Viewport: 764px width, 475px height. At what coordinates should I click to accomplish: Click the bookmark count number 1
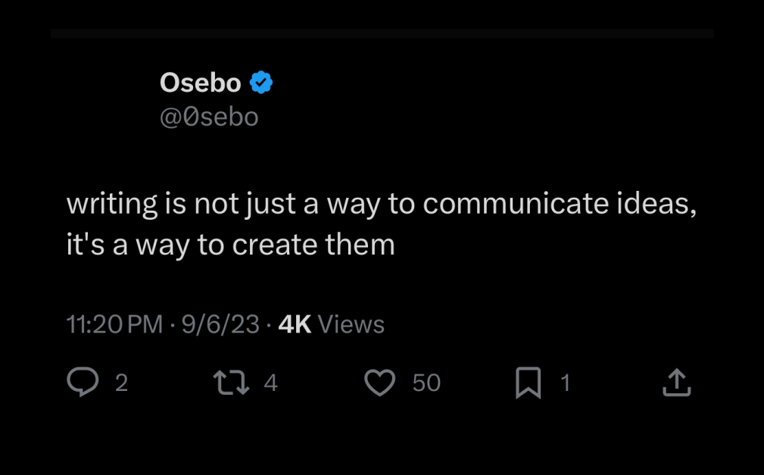[564, 383]
